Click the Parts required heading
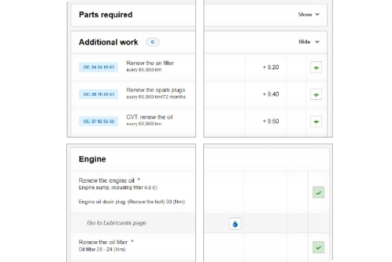The image size is (392, 262). (x=105, y=14)
